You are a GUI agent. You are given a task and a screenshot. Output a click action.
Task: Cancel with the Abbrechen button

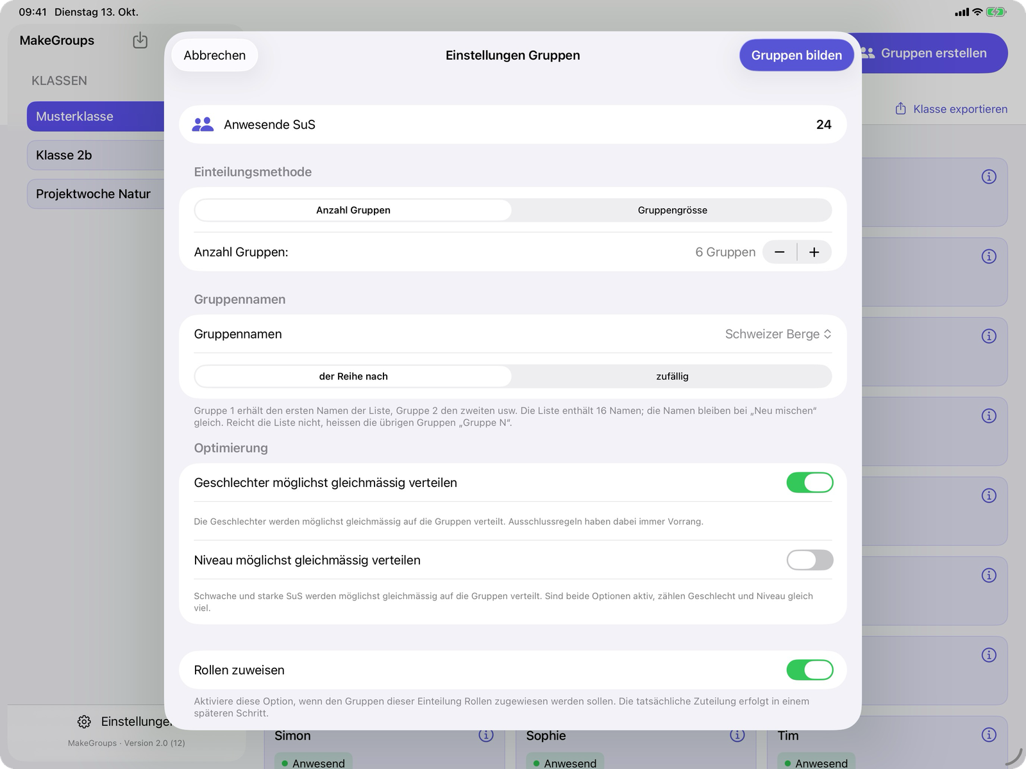click(215, 55)
